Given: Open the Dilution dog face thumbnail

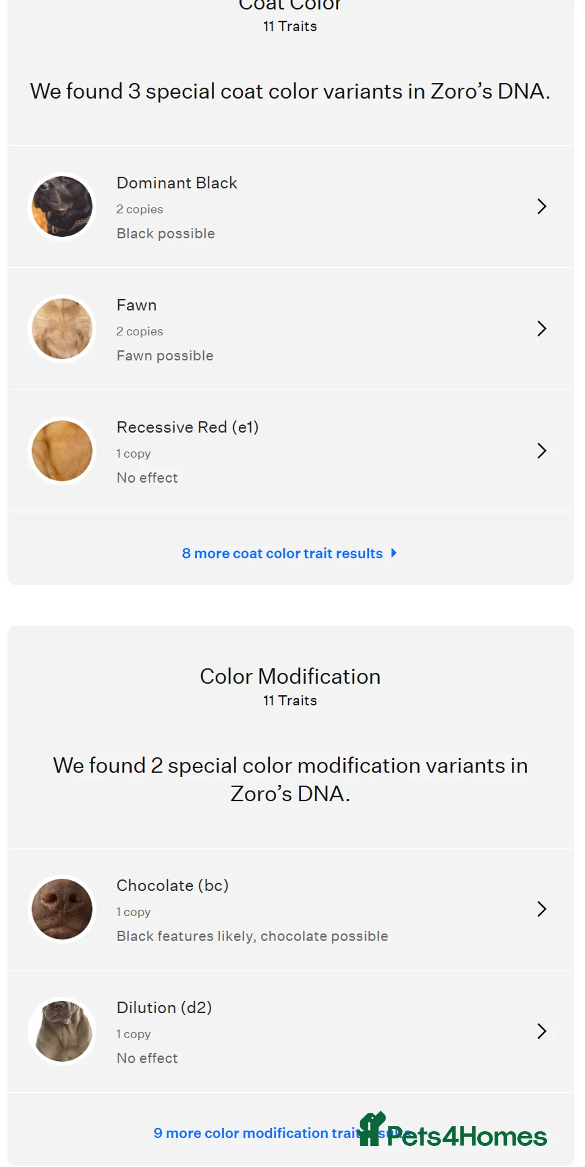Looking at the screenshot, I should [62, 1031].
